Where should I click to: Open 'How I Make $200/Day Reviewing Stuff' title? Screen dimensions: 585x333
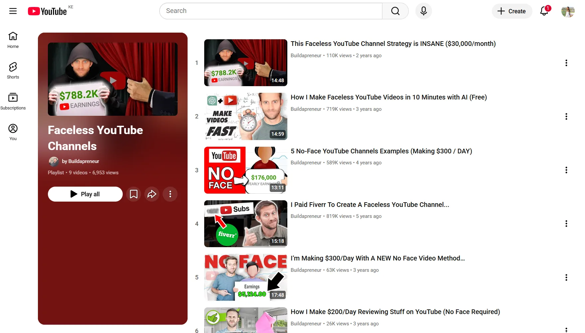395,312
